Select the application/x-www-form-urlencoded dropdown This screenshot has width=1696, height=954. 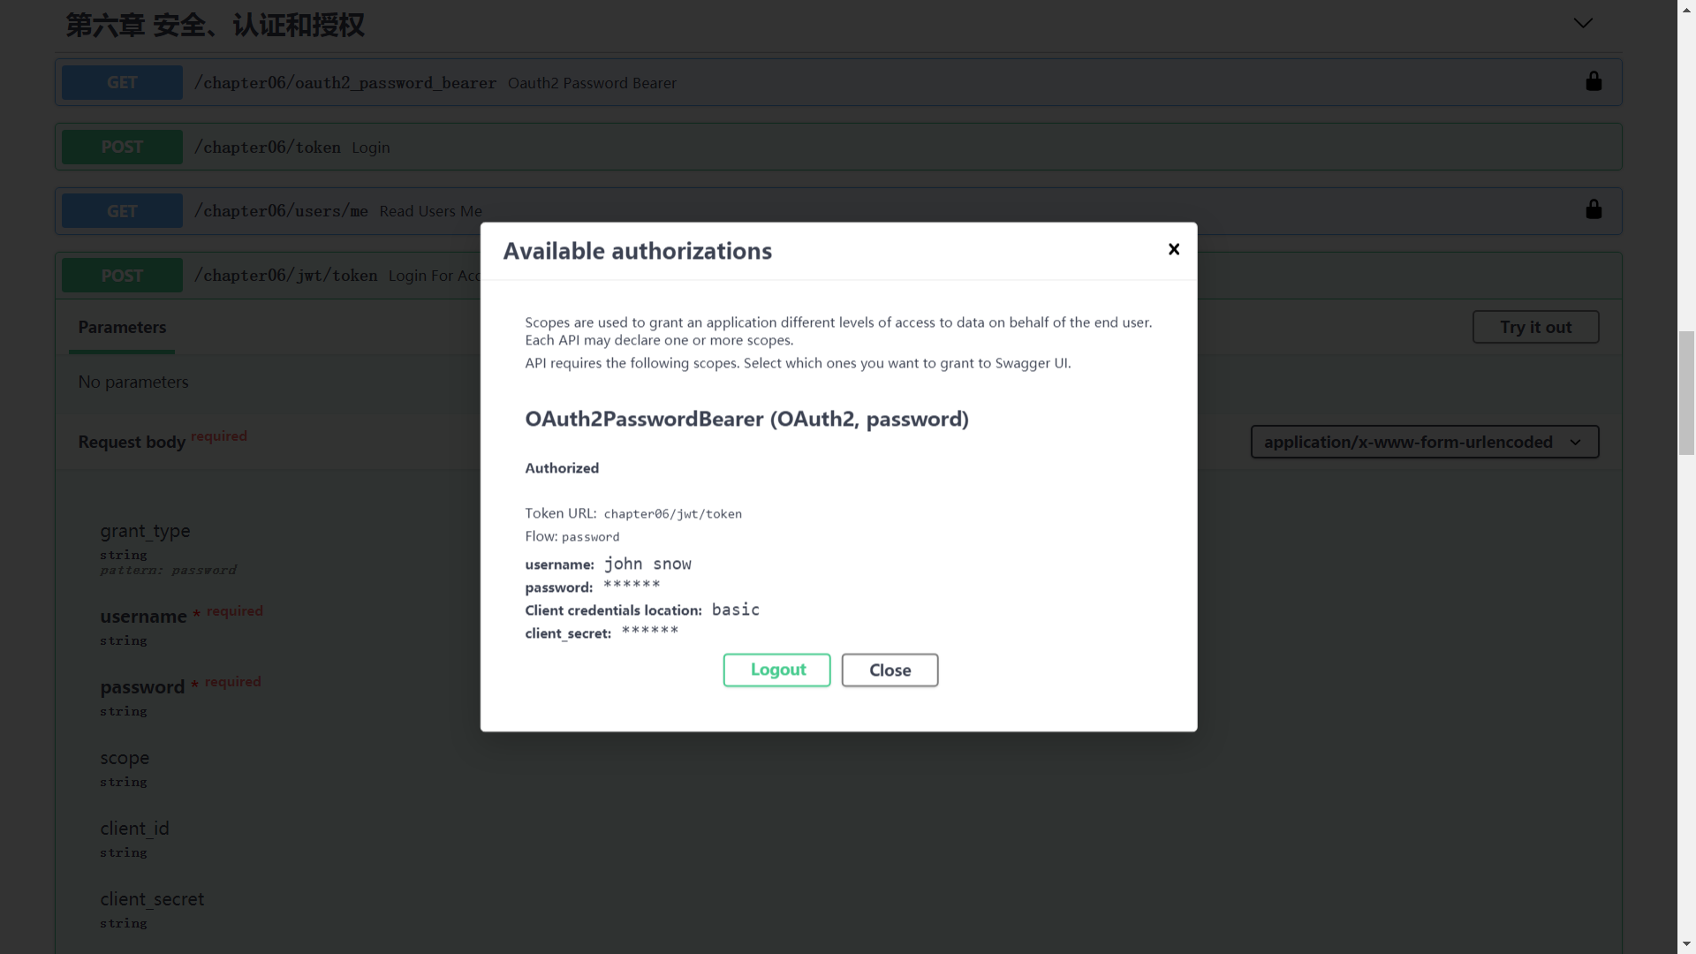(x=1423, y=440)
